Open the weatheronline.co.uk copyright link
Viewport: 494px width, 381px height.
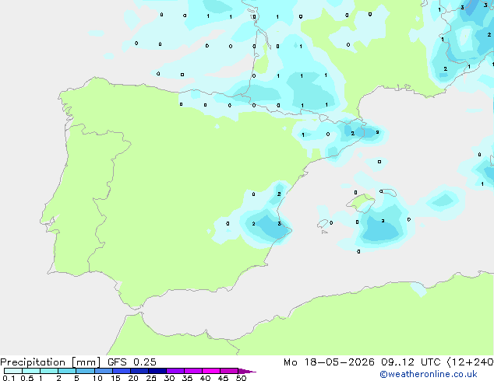point(428,374)
